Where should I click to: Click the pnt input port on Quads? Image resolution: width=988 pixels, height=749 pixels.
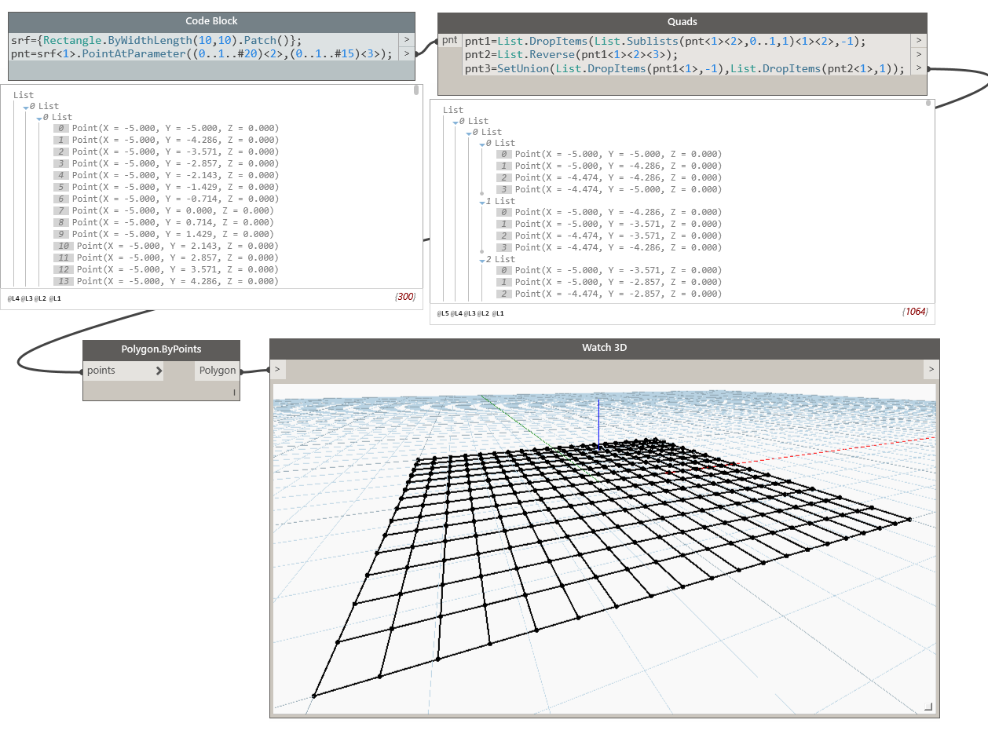[x=449, y=40]
